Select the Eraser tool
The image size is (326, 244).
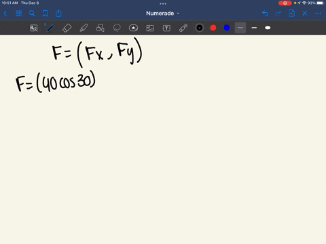pyautogui.click(x=67, y=28)
